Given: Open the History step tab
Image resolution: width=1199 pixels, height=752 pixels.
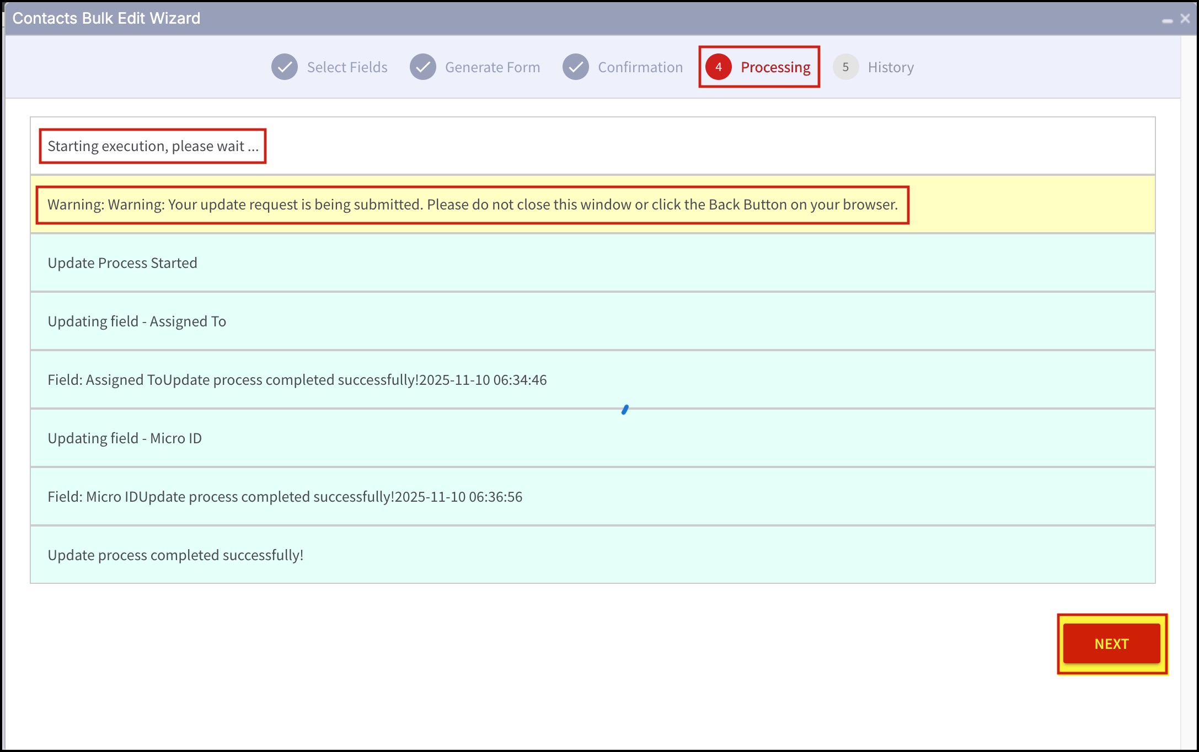Looking at the screenshot, I should click(890, 67).
